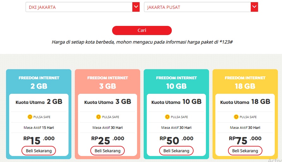The image size is (282, 162).
Task: Expand the DKI Jakarta province dropdown arrow
Action: [136, 7]
